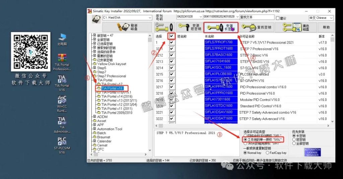Select the FastCopy key radio option
The height and width of the screenshot is (179, 343).
click(x=267, y=153)
